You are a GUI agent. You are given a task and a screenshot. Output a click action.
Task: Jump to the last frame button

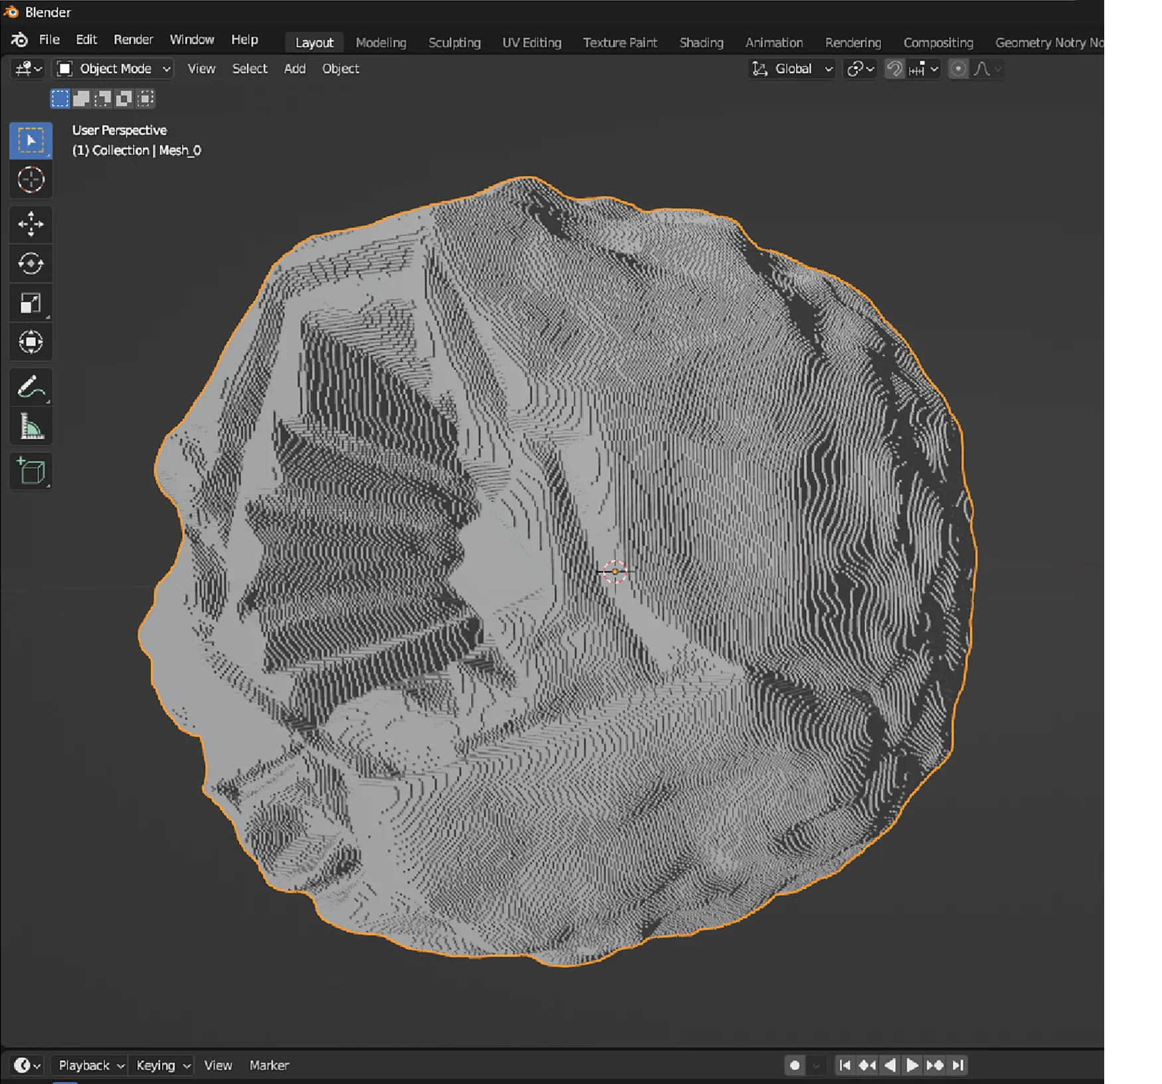coord(957,1065)
